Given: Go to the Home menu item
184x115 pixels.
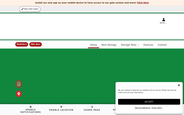Looking at the screenshot, I should click(x=94, y=45).
